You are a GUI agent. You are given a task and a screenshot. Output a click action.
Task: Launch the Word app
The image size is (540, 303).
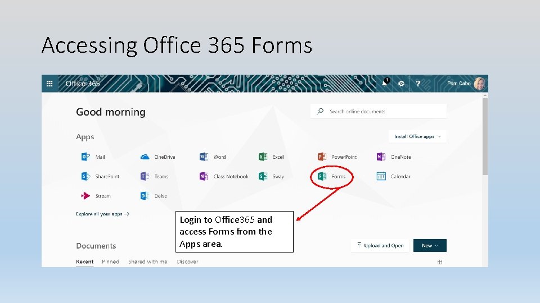click(213, 157)
